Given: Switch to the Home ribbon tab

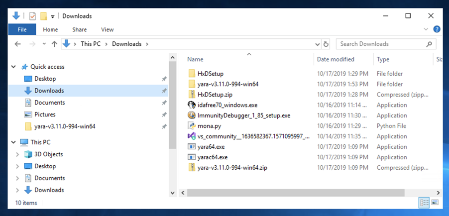Looking at the screenshot, I should click(50, 29).
